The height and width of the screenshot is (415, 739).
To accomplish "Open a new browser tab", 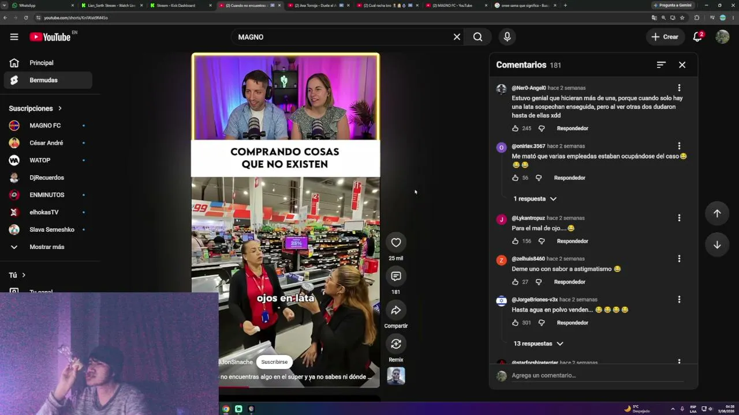I will point(565,5).
